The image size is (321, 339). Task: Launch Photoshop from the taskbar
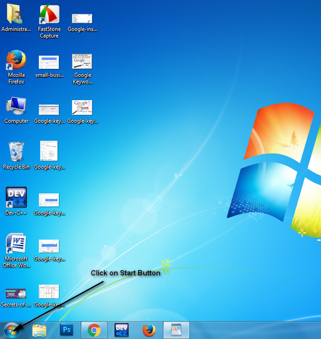tap(66, 330)
